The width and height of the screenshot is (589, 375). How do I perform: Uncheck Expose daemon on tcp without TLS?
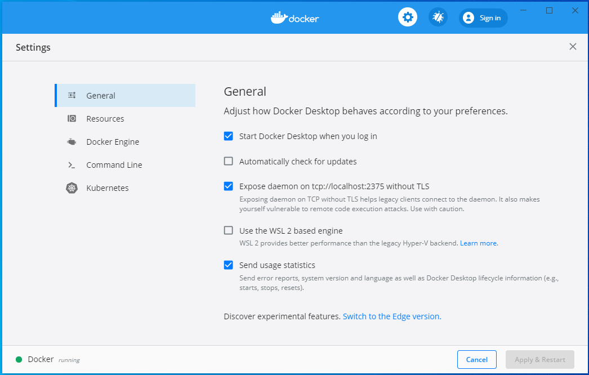228,186
